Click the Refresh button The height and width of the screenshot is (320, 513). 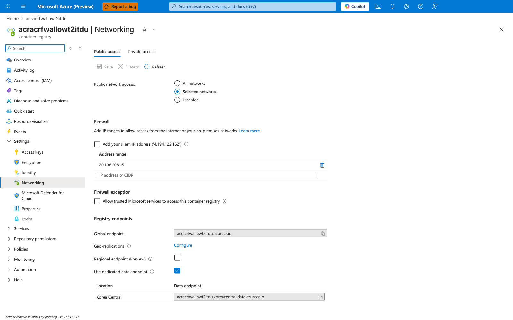[x=155, y=67]
